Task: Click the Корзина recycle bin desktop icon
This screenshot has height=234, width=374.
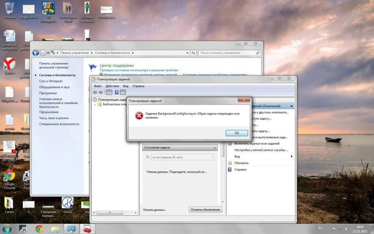Action: (10, 10)
